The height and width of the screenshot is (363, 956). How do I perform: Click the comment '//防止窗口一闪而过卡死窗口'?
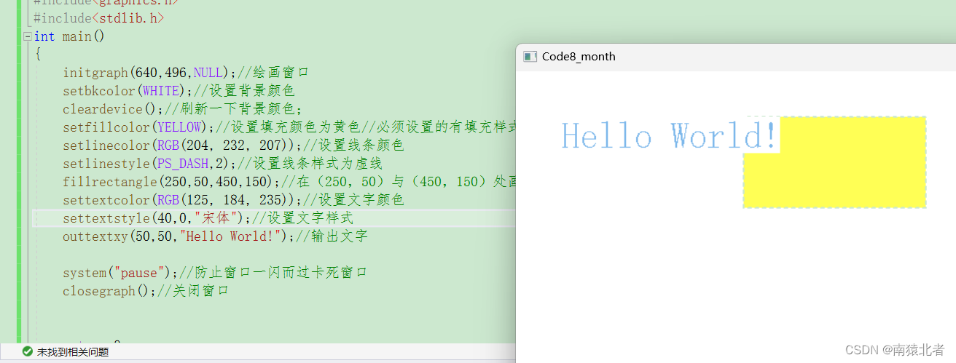pyautogui.click(x=273, y=273)
